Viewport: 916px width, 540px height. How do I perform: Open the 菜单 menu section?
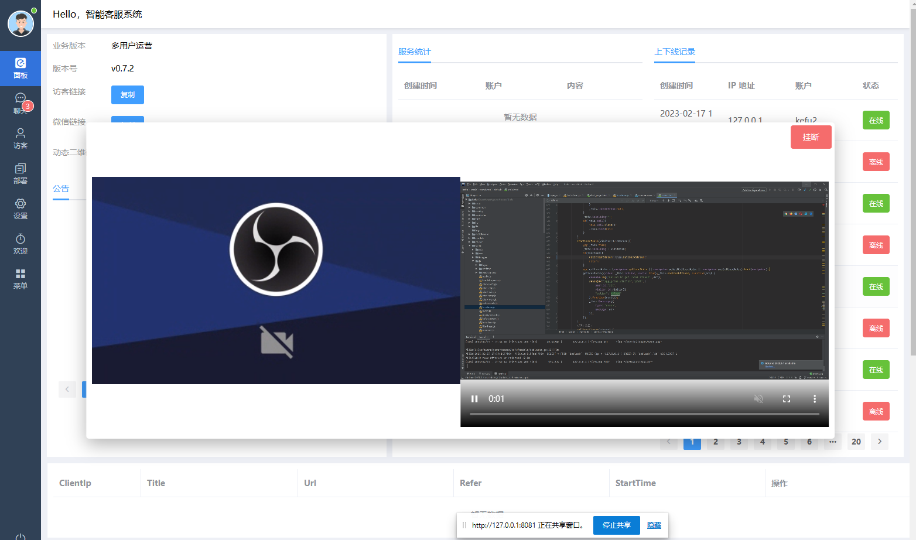[20, 279]
